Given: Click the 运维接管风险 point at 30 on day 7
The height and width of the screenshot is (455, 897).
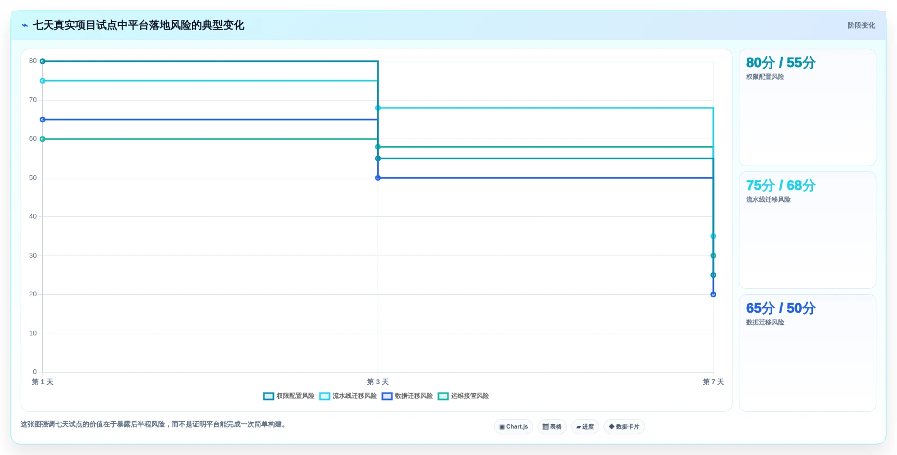Looking at the screenshot, I should click(713, 256).
